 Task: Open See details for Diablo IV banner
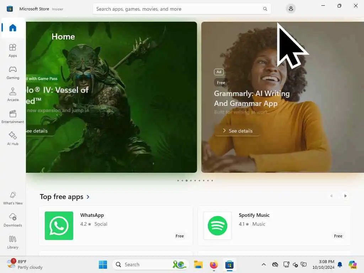(x=40, y=131)
